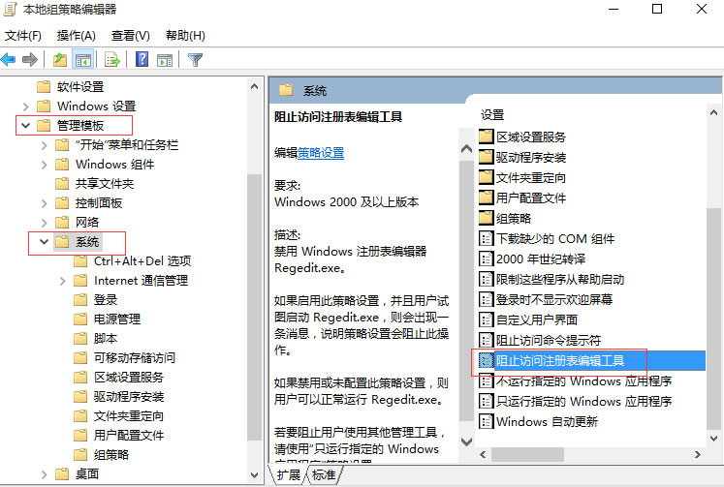Click the Back arrow toolbar icon
The height and width of the screenshot is (487, 724).
click(9, 60)
